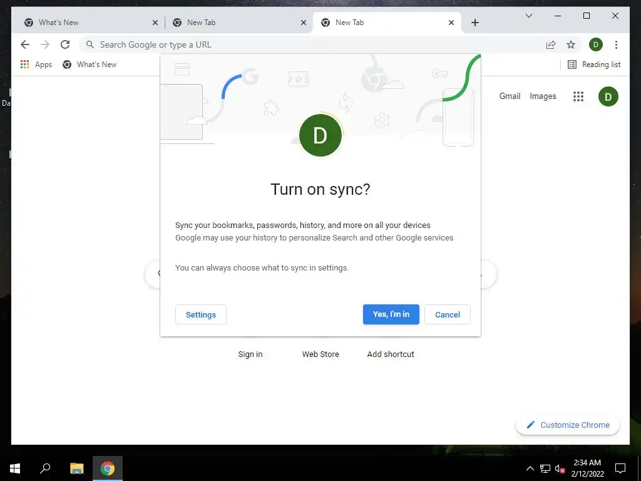
Task: Open the share this page icon
Action: pos(551,44)
